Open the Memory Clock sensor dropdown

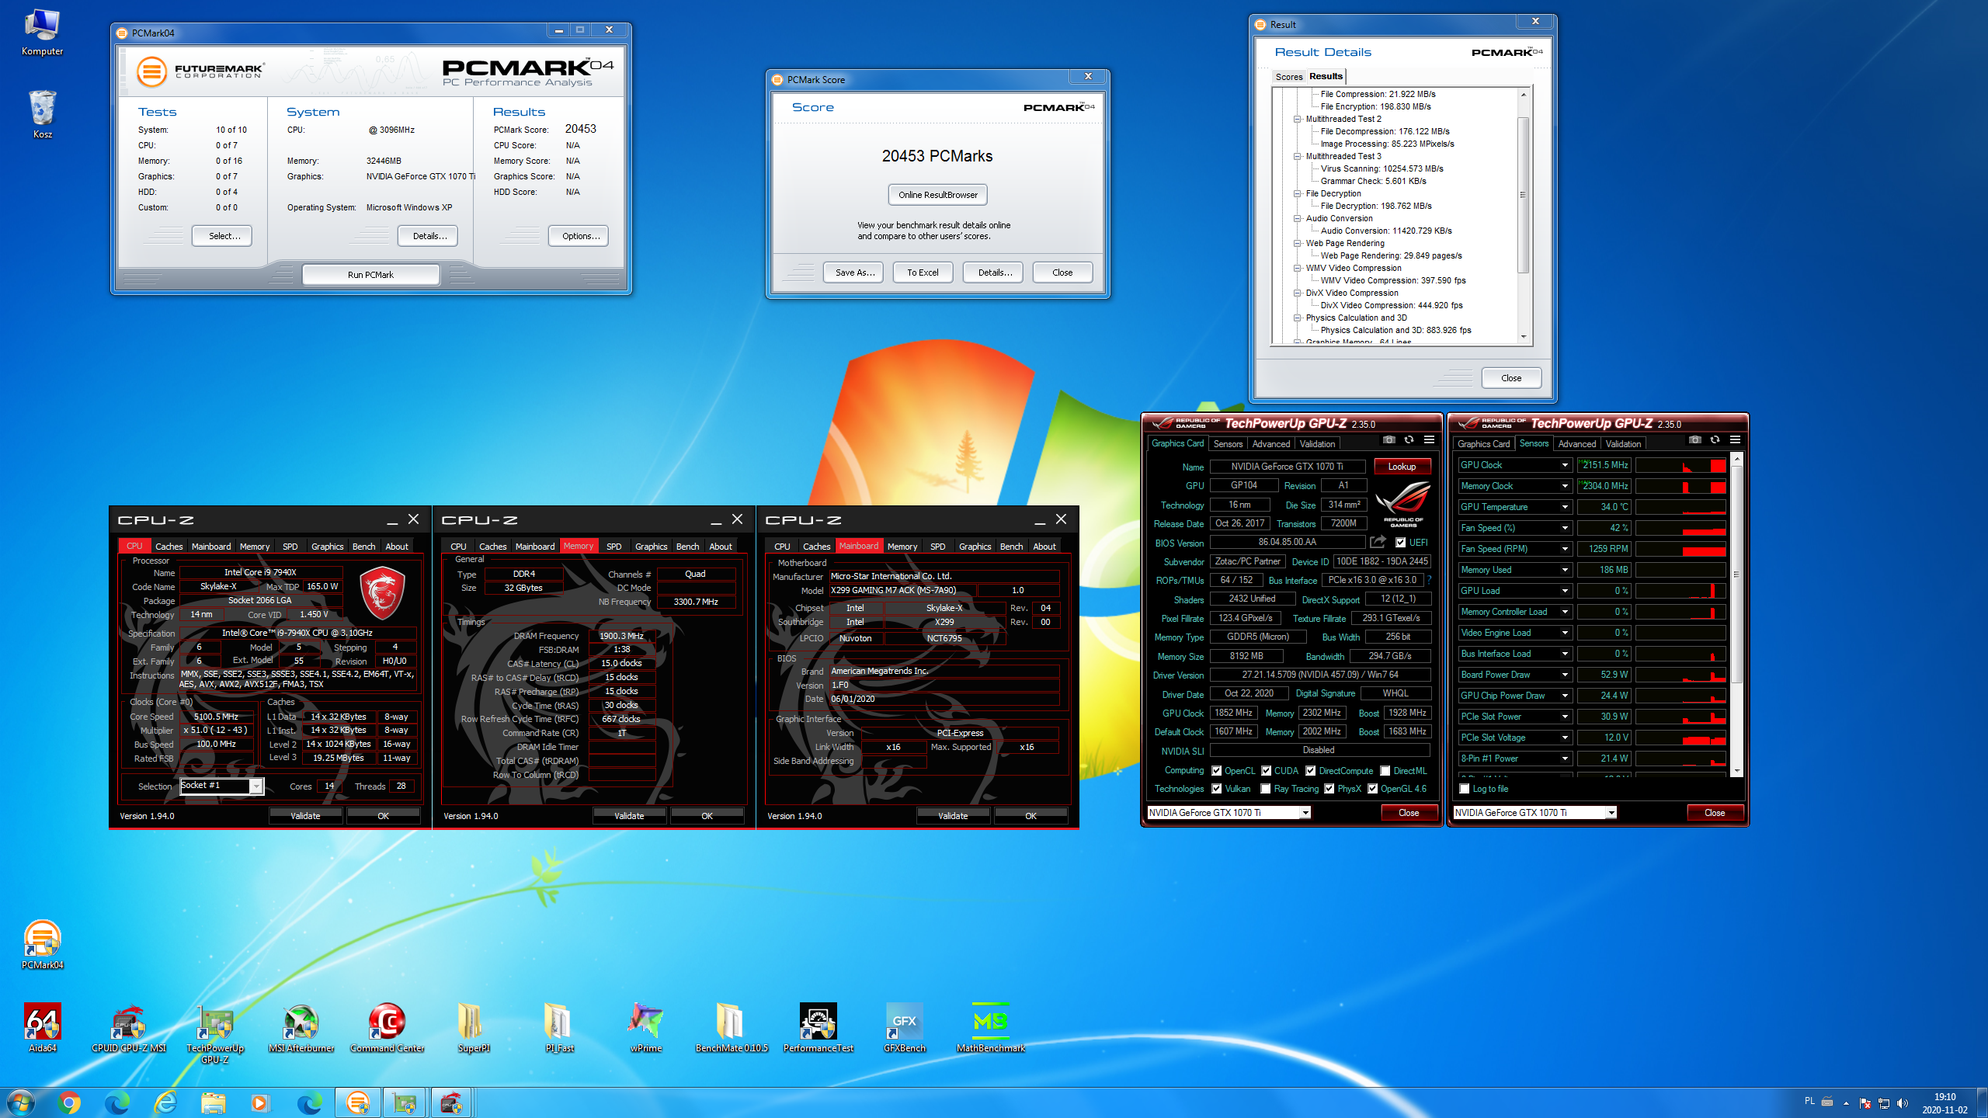(x=1564, y=486)
